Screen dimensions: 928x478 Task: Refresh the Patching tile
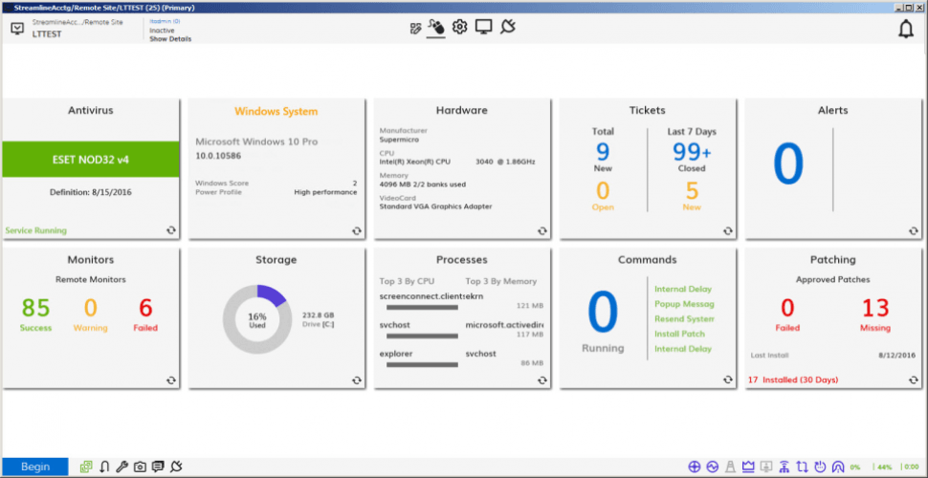[913, 380]
